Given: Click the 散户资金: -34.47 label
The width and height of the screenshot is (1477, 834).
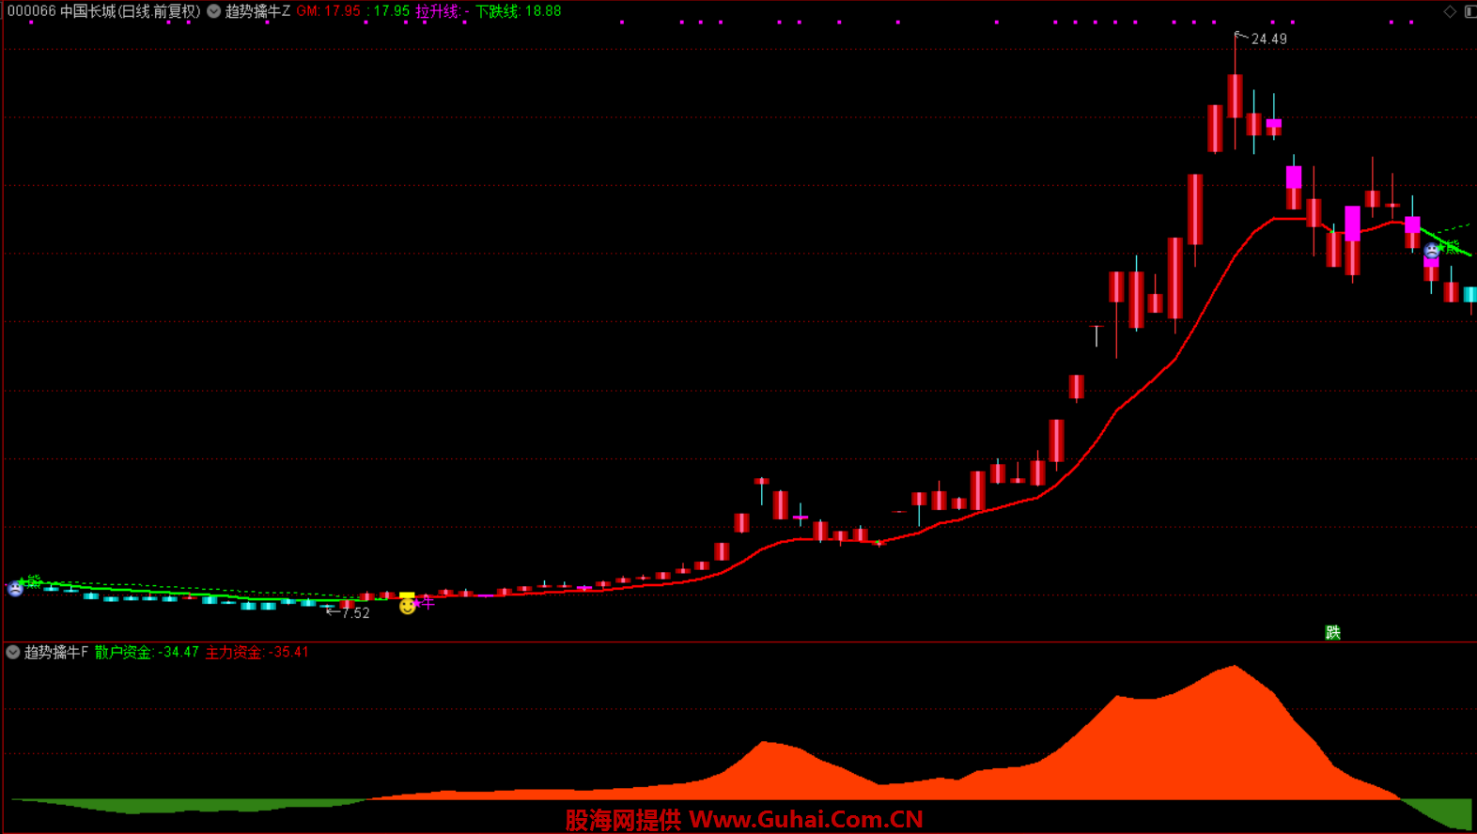Looking at the screenshot, I should pyautogui.click(x=147, y=652).
